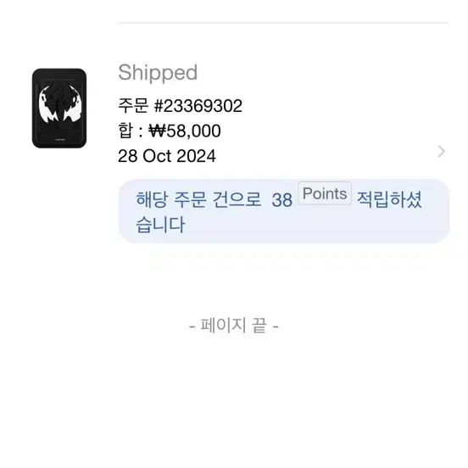This screenshot has width=468, height=468.
Task: Click the 합 total label
Action: pos(125,131)
